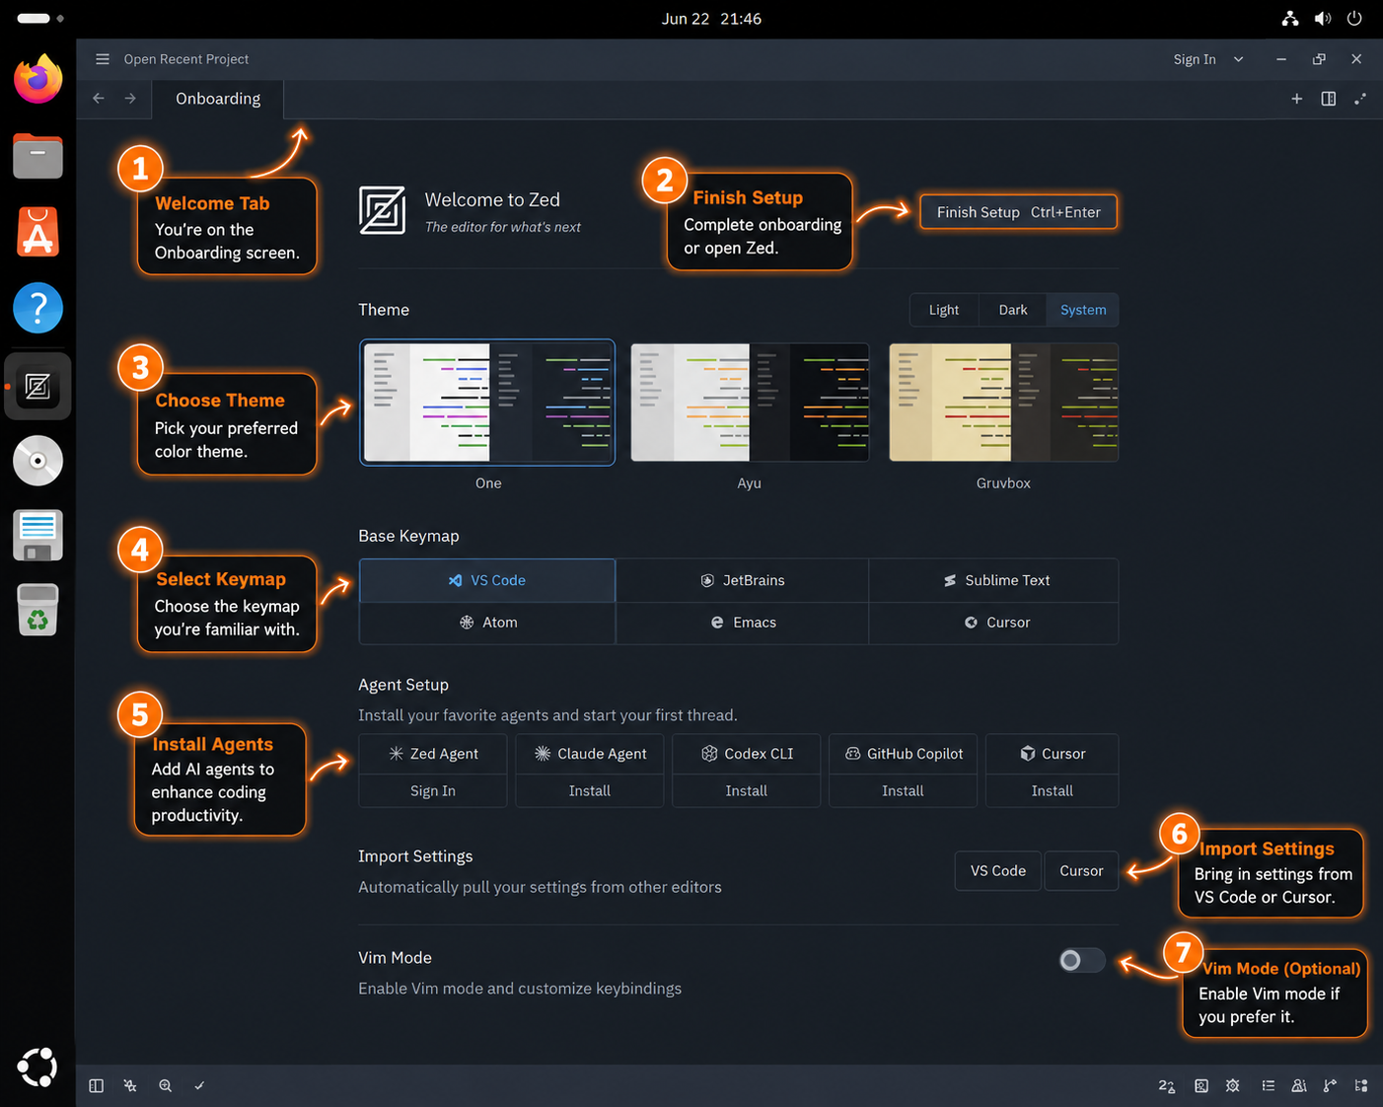This screenshot has height=1107, width=1383.
Task: Select the One theme preview
Action: click(x=487, y=403)
